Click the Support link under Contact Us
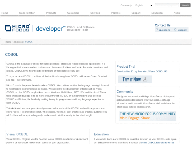Image resolution: width=192 pixels, height=144 pixels. (182, 30)
